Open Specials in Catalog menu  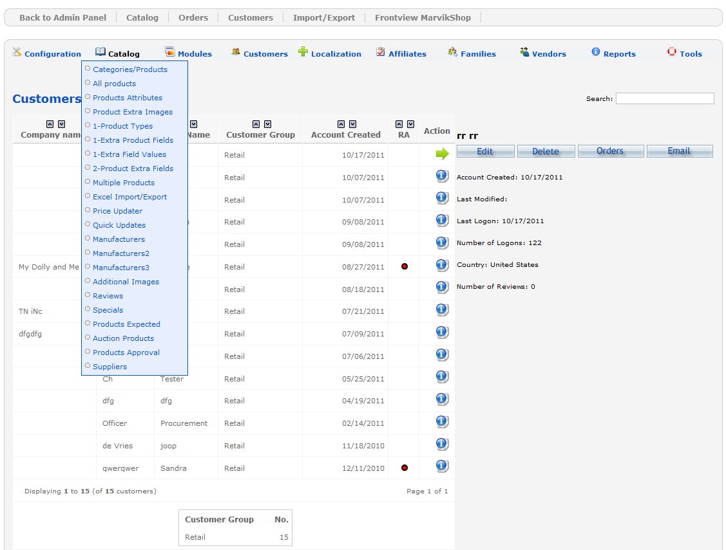coord(108,310)
